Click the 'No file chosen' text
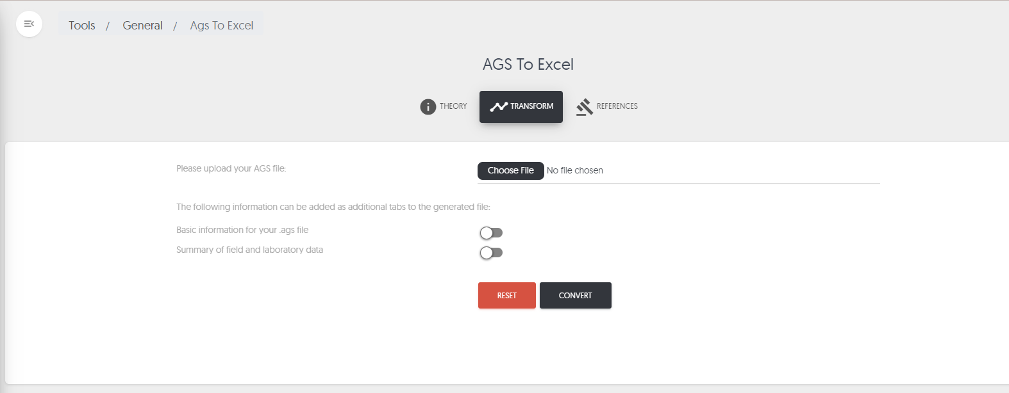This screenshot has width=1009, height=393. (574, 170)
